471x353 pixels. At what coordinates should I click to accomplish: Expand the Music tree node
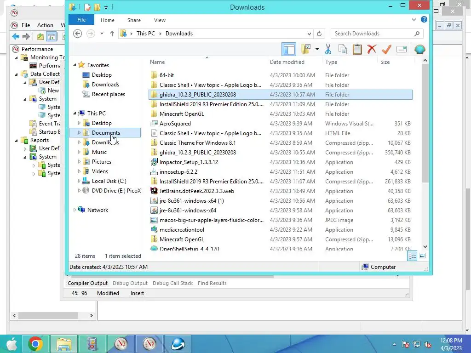click(x=79, y=152)
